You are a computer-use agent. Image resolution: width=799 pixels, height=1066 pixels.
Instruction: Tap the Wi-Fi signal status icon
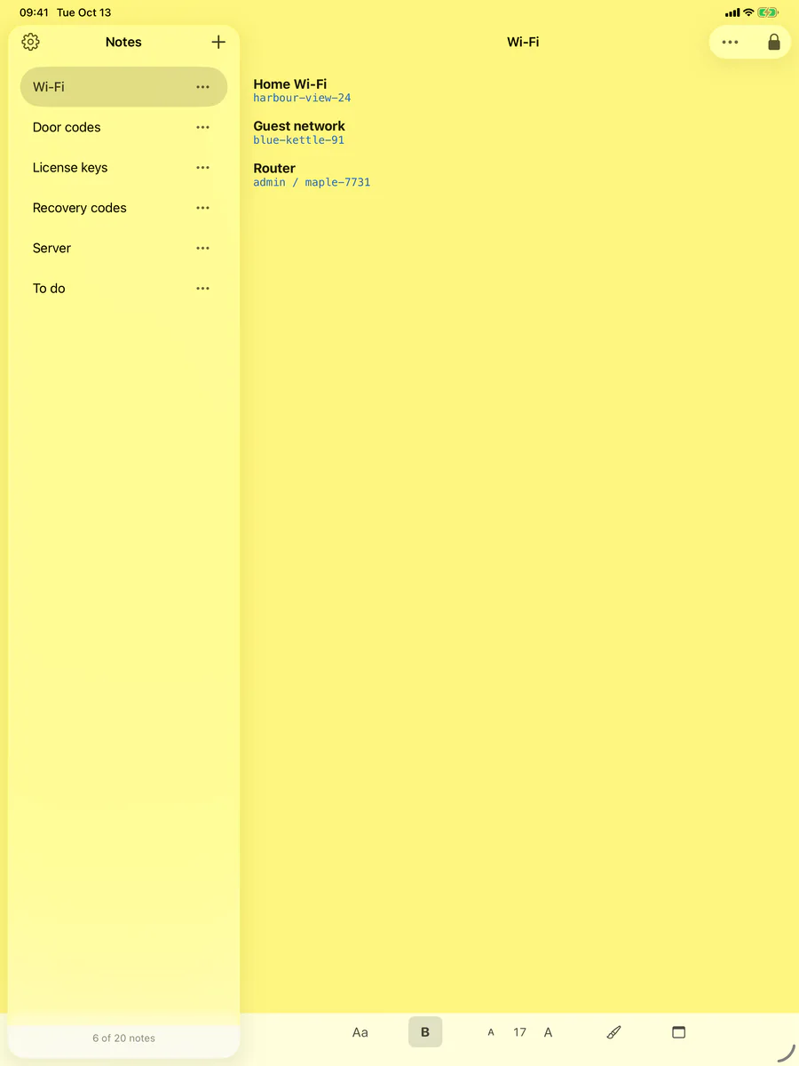point(748,12)
